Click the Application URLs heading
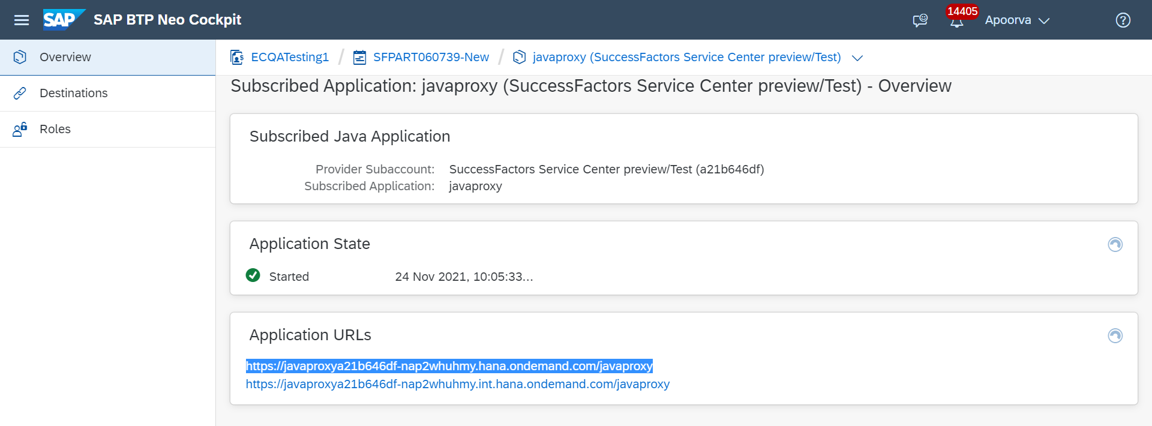 point(310,335)
